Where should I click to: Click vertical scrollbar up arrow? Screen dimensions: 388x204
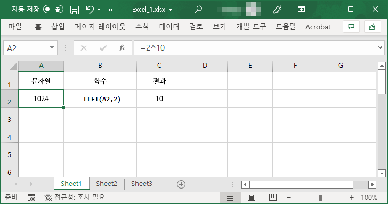382,66
